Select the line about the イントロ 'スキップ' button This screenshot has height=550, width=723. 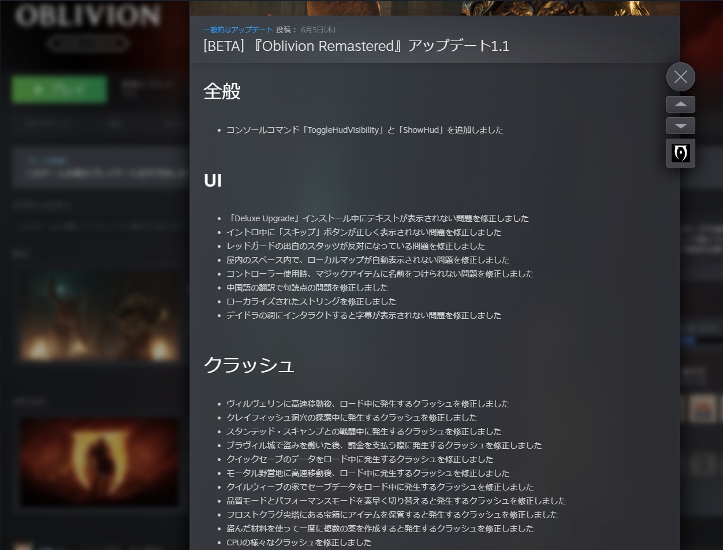click(364, 232)
